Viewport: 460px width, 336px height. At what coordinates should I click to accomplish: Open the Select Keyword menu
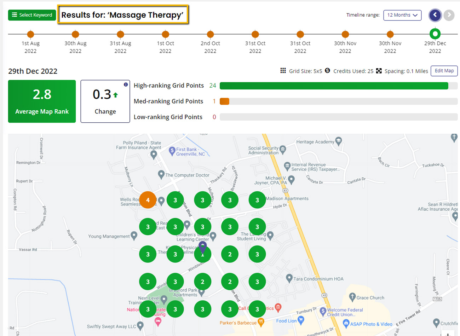32,15
